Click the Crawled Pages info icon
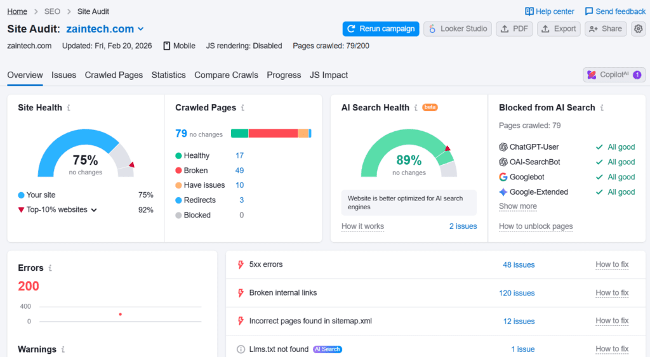This screenshot has height=357, width=650. click(x=242, y=108)
